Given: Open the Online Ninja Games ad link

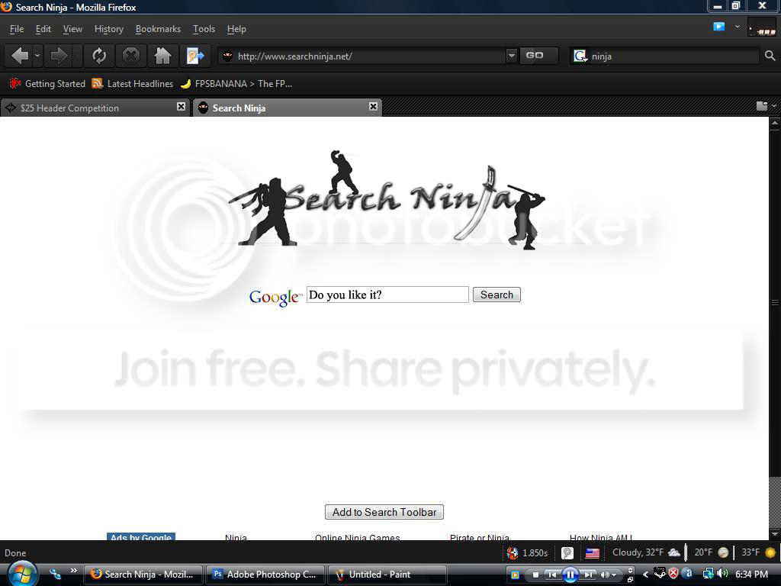Looking at the screenshot, I should point(357,538).
